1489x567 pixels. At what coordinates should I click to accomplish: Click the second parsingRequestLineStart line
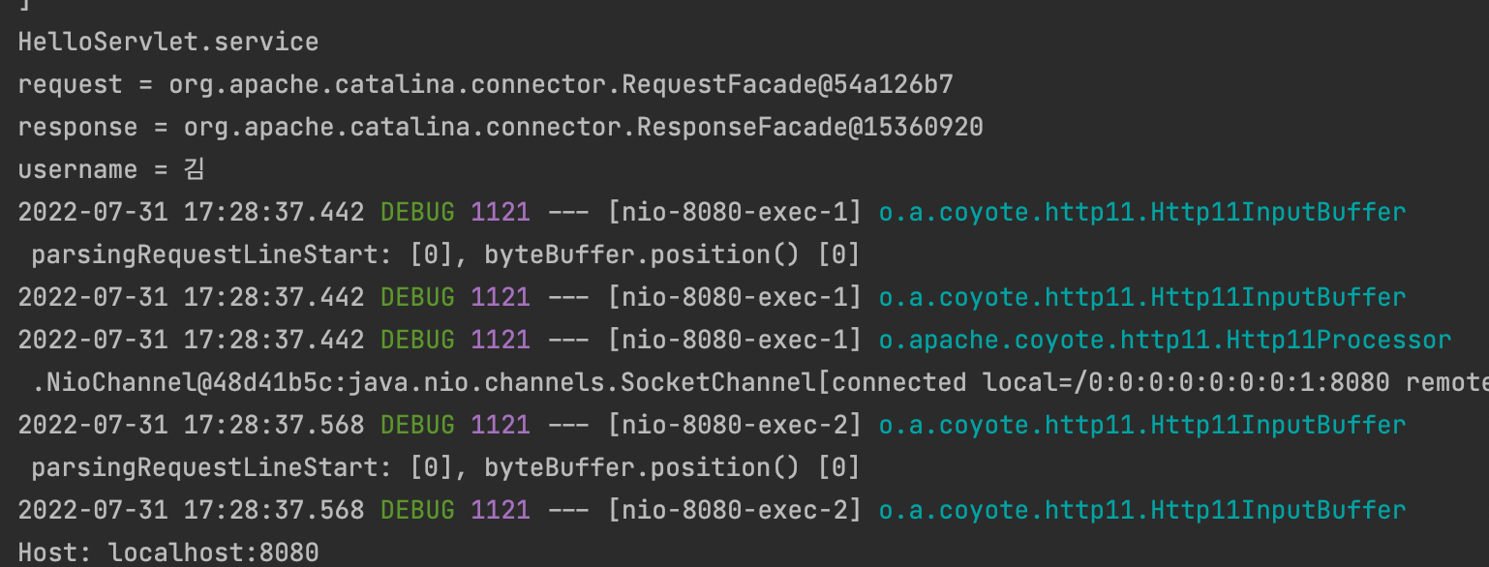click(x=445, y=468)
